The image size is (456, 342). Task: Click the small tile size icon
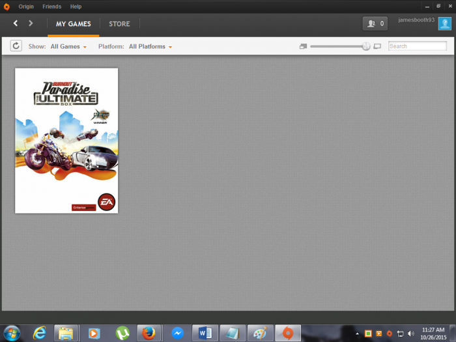tap(303, 46)
